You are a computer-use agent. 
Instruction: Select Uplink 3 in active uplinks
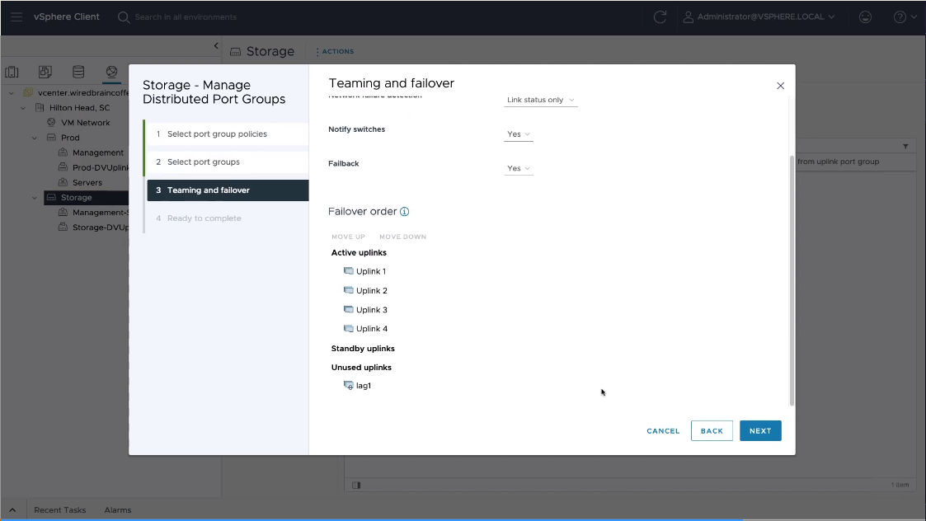coord(371,310)
